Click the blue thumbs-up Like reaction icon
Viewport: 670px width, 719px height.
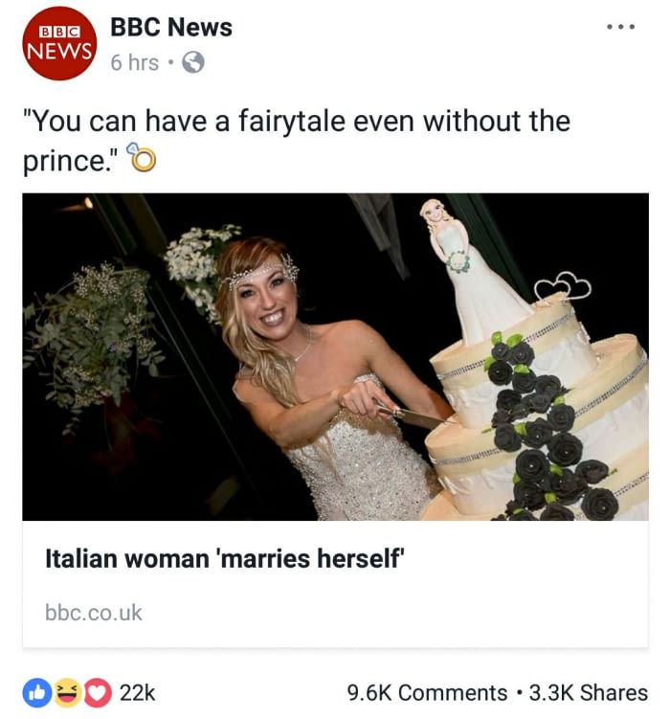tap(37, 692)
